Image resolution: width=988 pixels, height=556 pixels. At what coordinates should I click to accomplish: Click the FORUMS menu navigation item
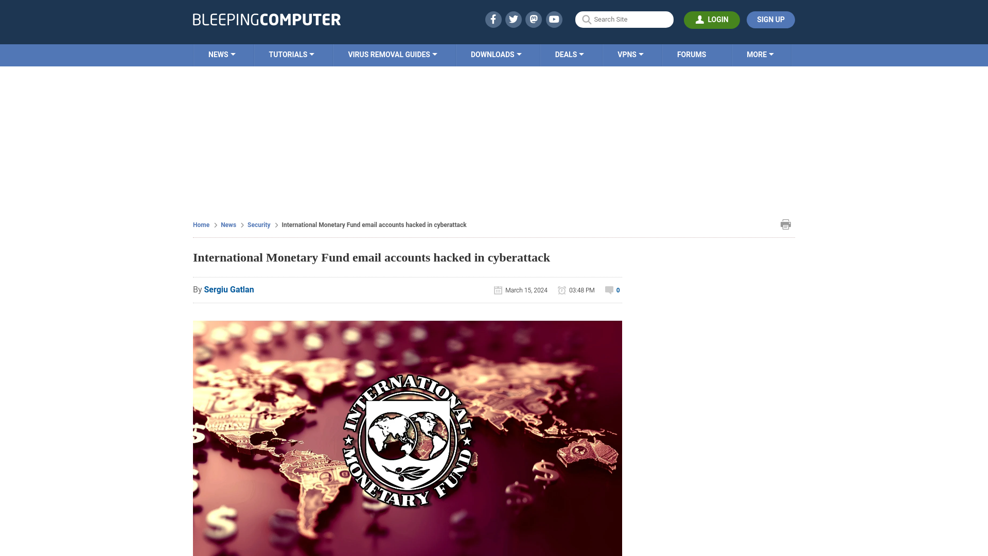pos(692,54)
